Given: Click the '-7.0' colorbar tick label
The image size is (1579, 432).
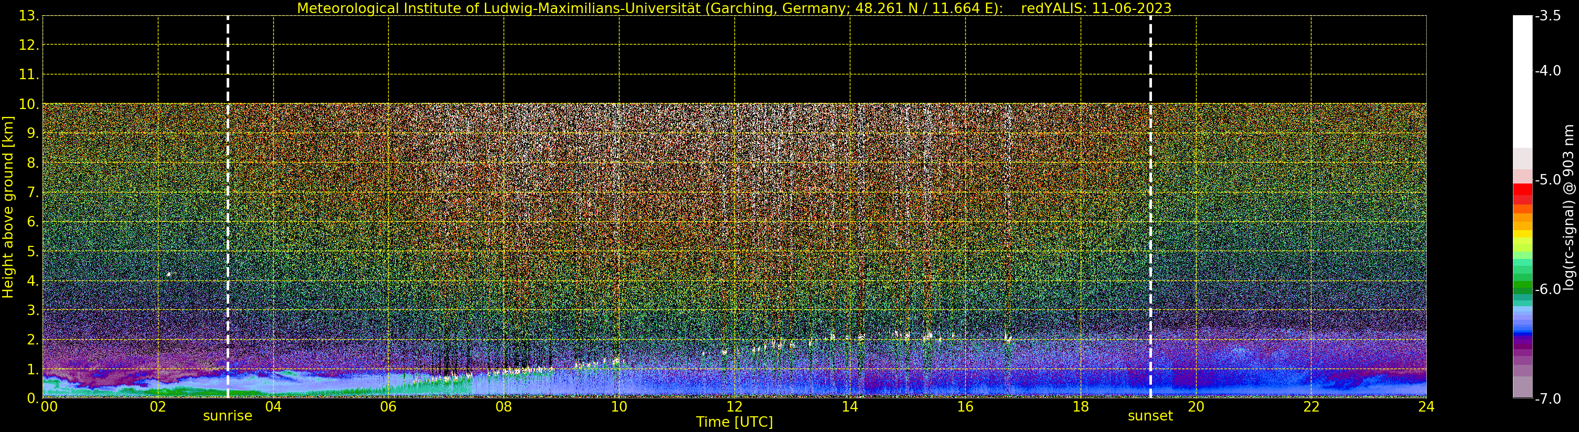Looking at the screenshot, I should [x=1548, y=398].
